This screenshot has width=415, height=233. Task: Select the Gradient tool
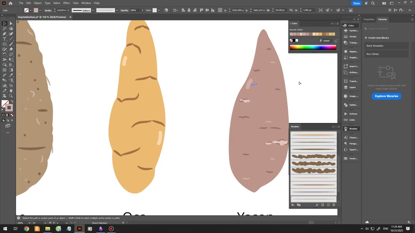(x=11, y=70)
